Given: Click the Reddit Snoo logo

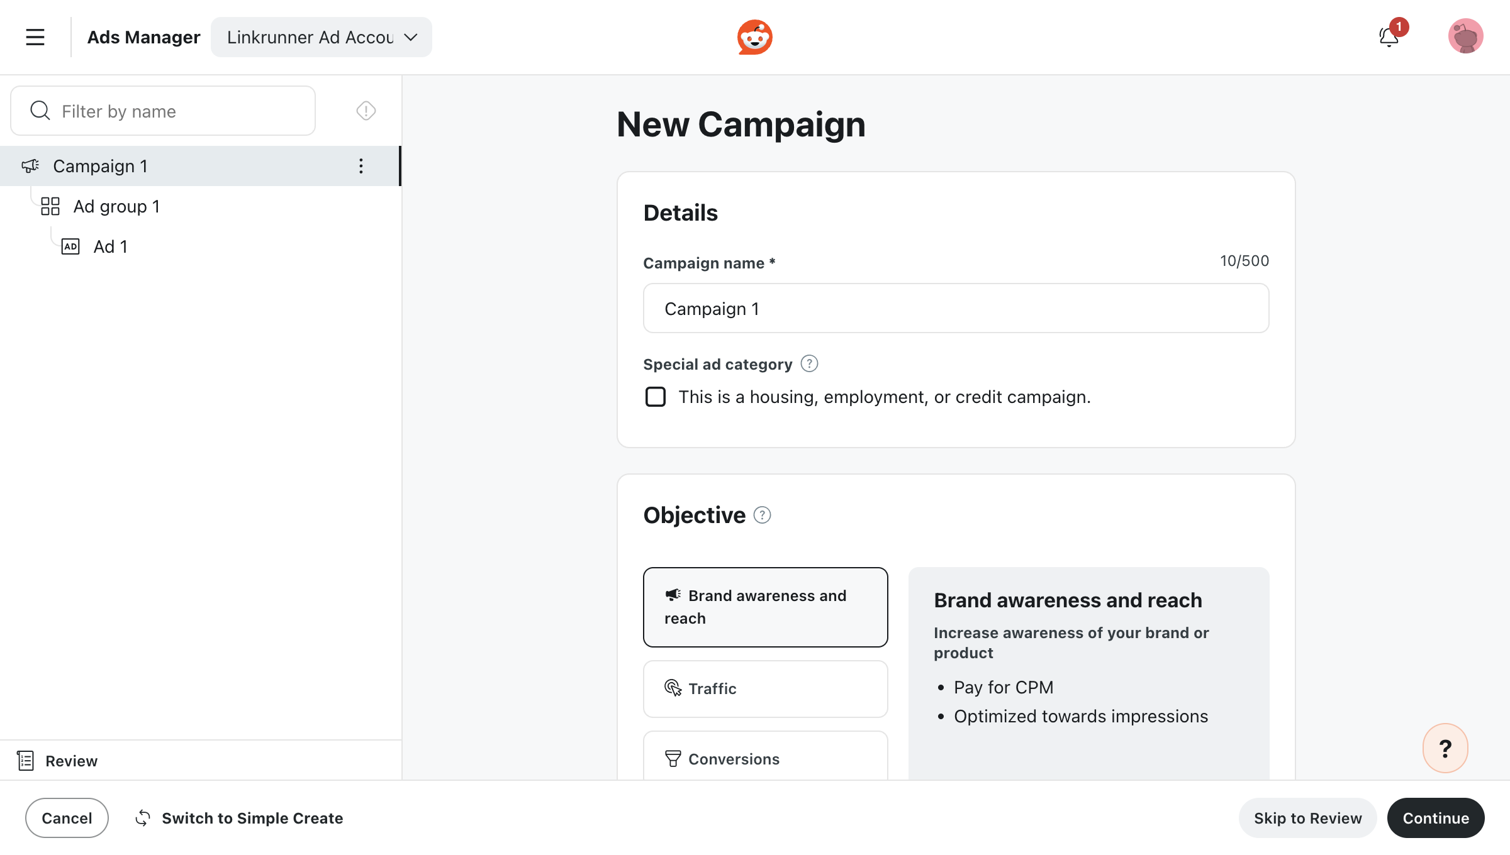Looking at the screenshot, I should (754, 37).
